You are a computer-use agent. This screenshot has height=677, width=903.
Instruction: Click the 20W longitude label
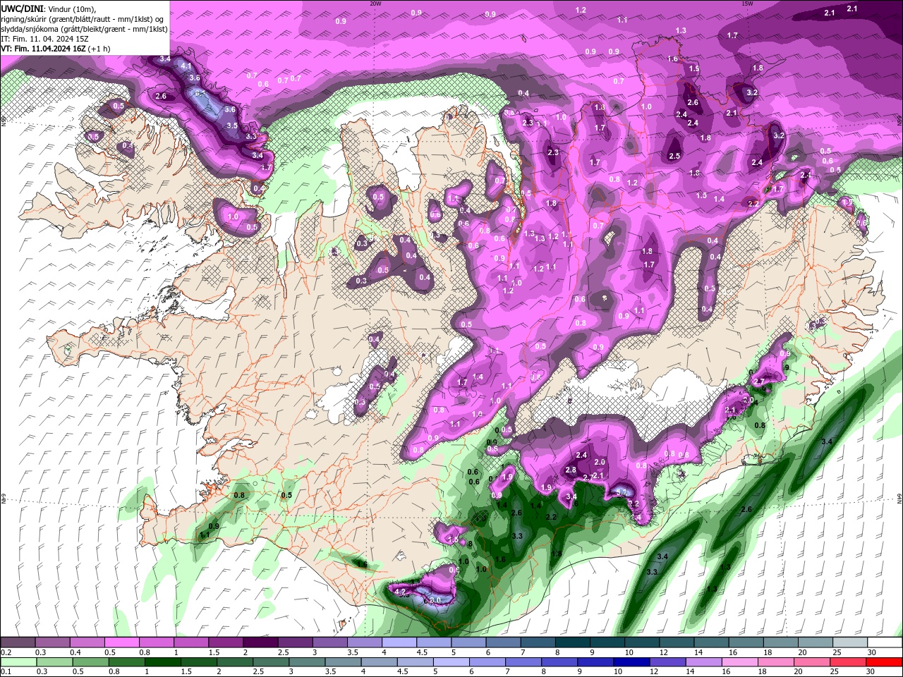[x=375, y=4]
